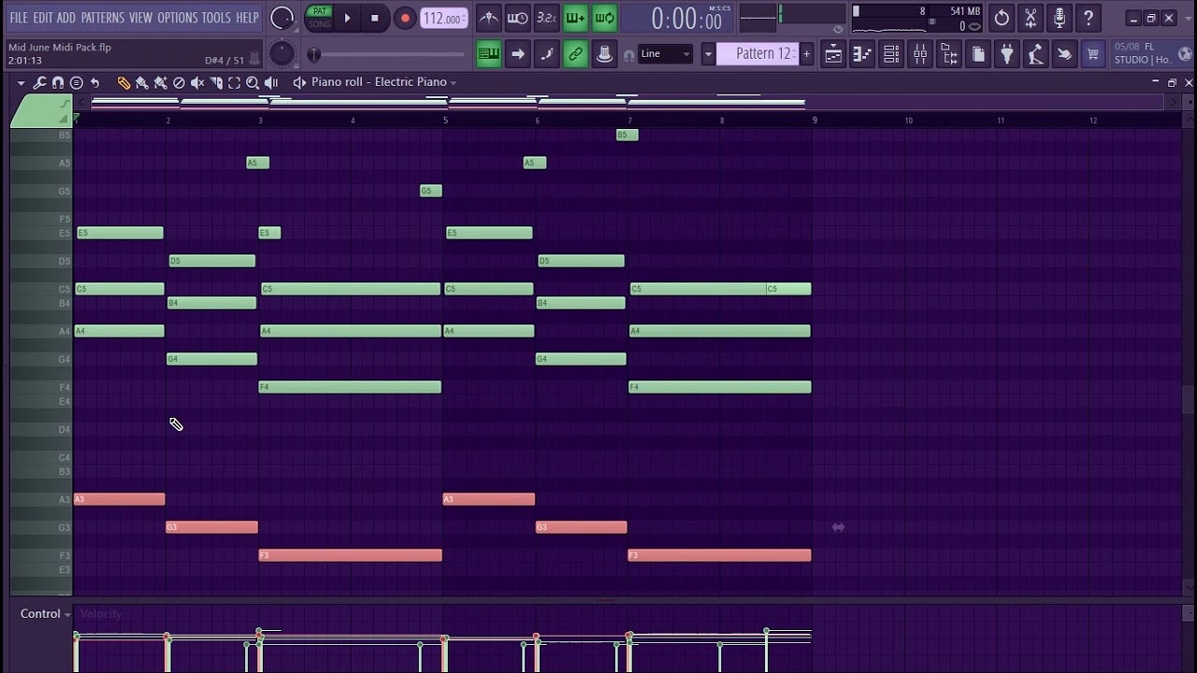Viewport: 1197px width, 673px height.
Task: Switch to PAT pattern mode
Action: pos(320,11)
